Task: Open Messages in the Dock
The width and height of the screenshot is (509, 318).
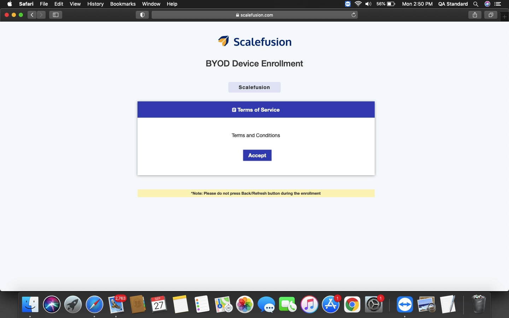Action: (x=266, y=304)
